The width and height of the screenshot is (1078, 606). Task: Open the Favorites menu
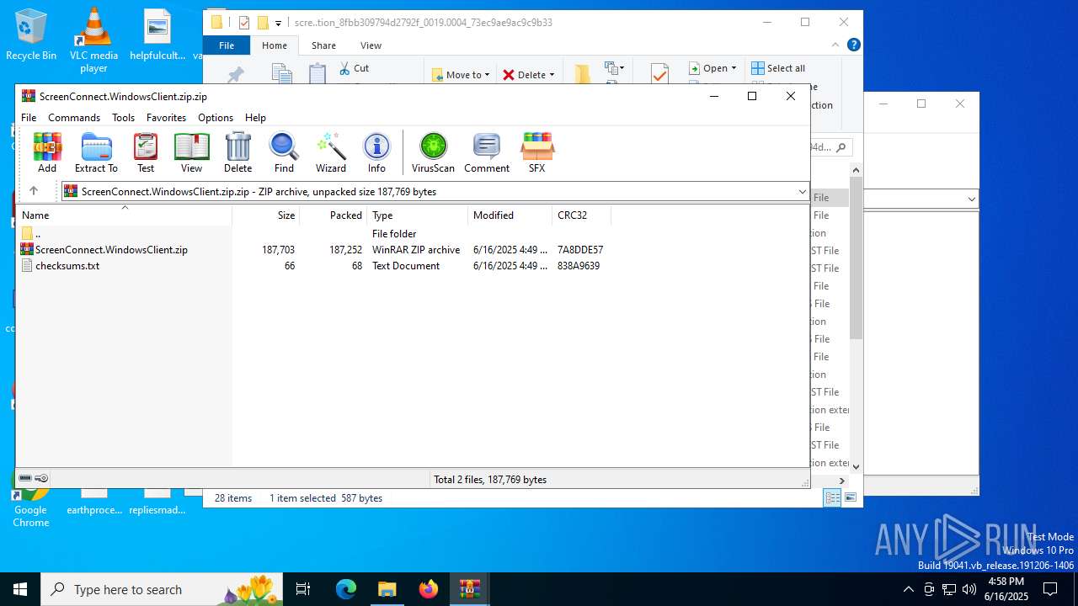click(x=166, y=118)
